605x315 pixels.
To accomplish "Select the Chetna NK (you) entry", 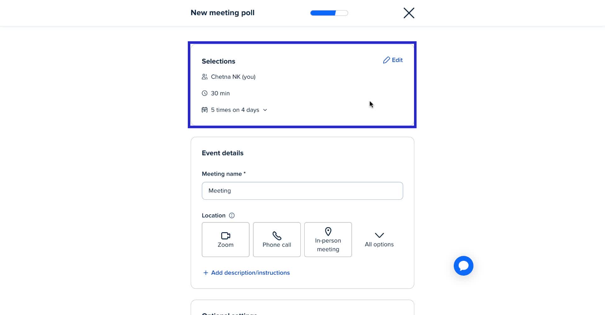I will [233, 77].
